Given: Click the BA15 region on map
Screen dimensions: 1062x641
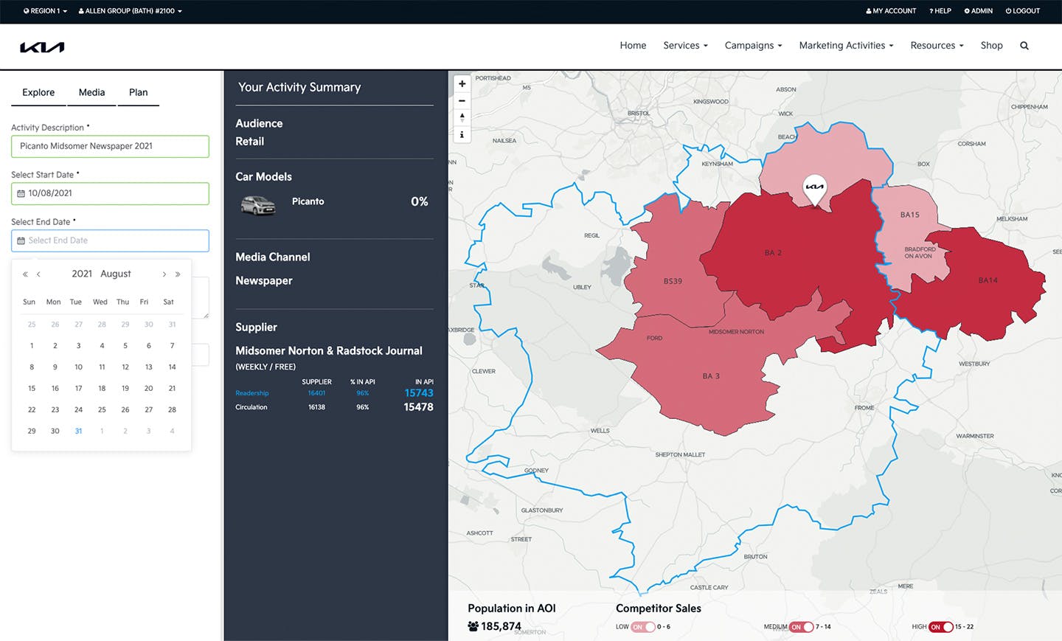Looking at the screenshot, I should (x=909, y=215).
